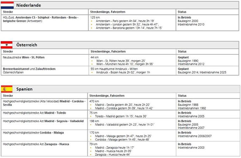The image size is (241, 158).
Task: Select 'Inbetriebnahme 2010' in Niederlande status
Action: pyautogui.click(x=191, y=25)
